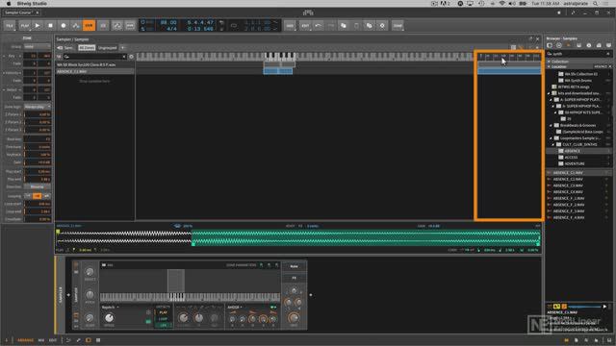Click the Note button on Sampler device
Screen dimensions: 616x346
(294, 266)
